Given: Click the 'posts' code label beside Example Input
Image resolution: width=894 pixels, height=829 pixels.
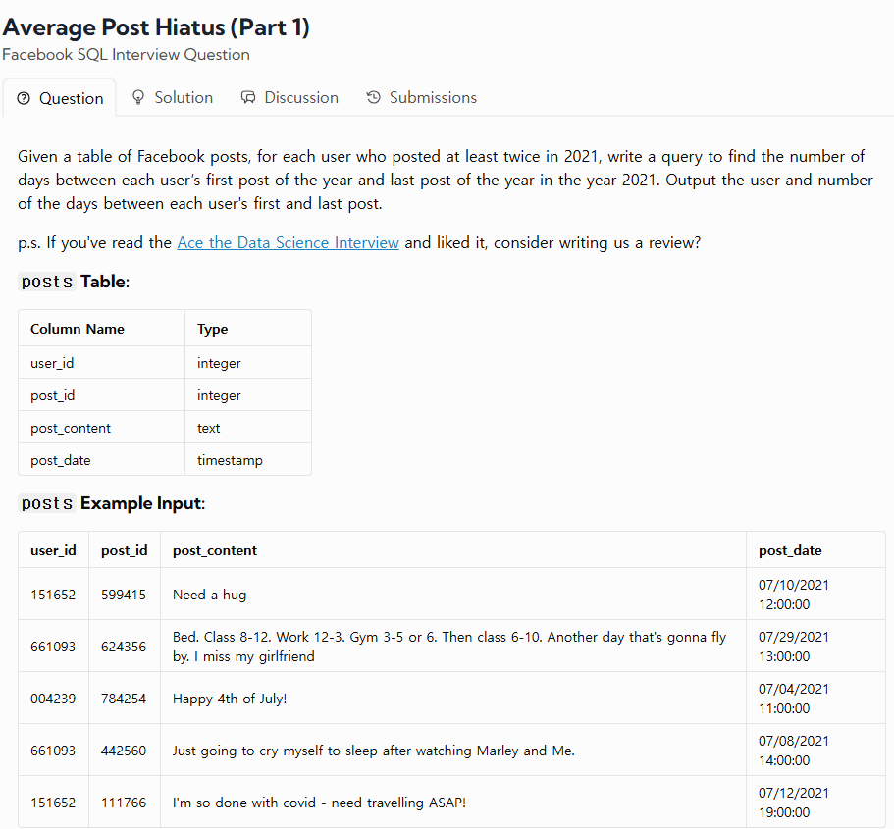Looking at the screenshot, I should click(x=47, y=503).
